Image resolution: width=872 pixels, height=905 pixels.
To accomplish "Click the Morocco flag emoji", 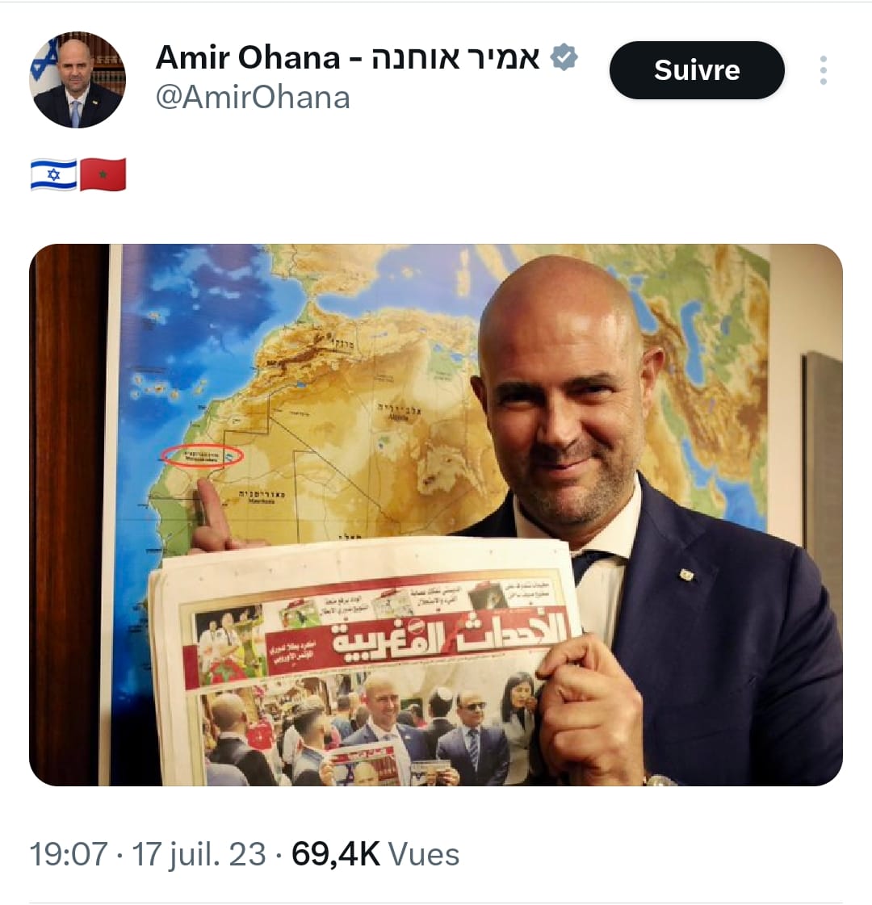I will 103,174.
